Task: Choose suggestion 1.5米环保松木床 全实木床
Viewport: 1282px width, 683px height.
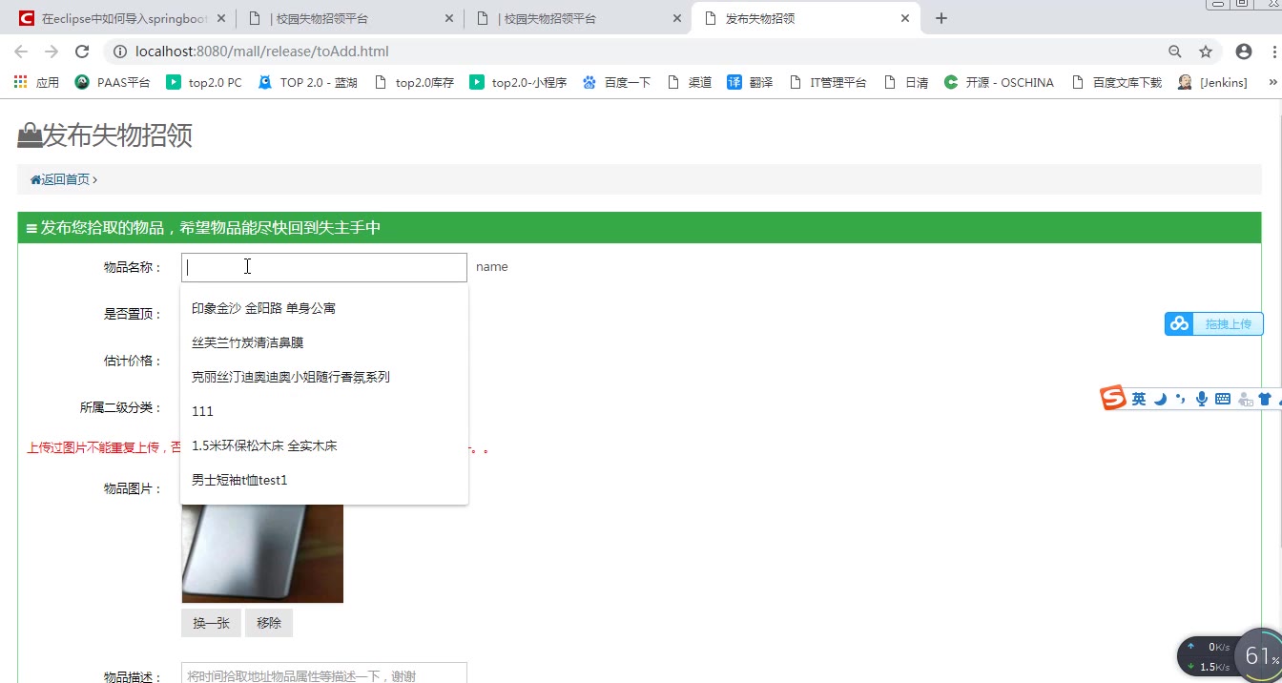Action: (324, 445)
